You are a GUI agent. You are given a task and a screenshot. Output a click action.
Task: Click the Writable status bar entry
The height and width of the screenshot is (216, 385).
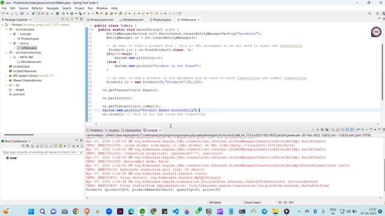tap(215, 203)
